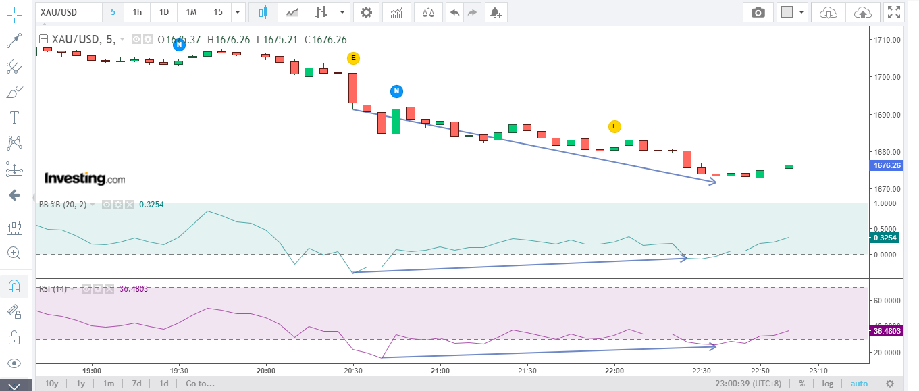
Task: Add an alert with the bell icon
Action: 495,12
